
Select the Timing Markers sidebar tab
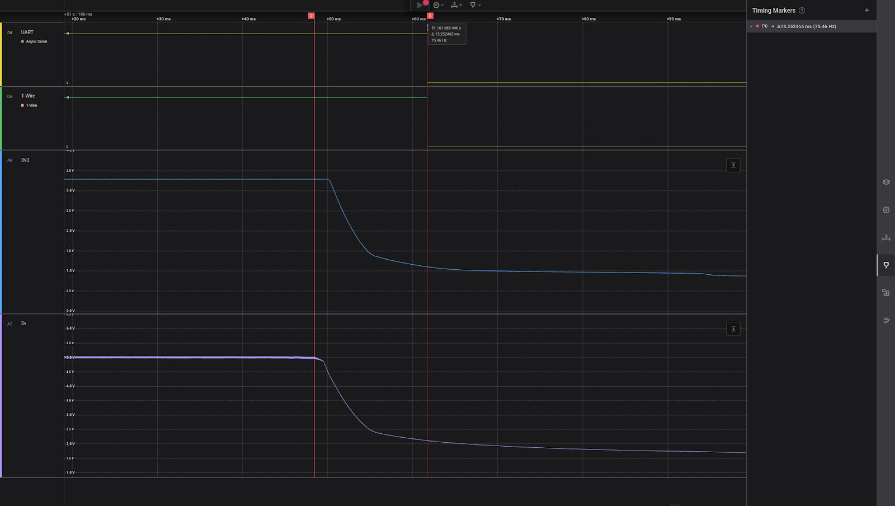pyautogui.click(x=886, y=265)
